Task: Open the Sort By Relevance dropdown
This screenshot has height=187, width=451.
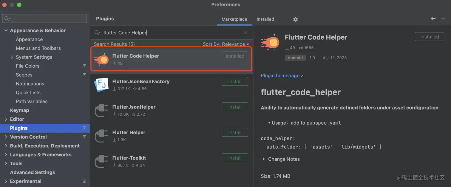Action: [226, 44]
